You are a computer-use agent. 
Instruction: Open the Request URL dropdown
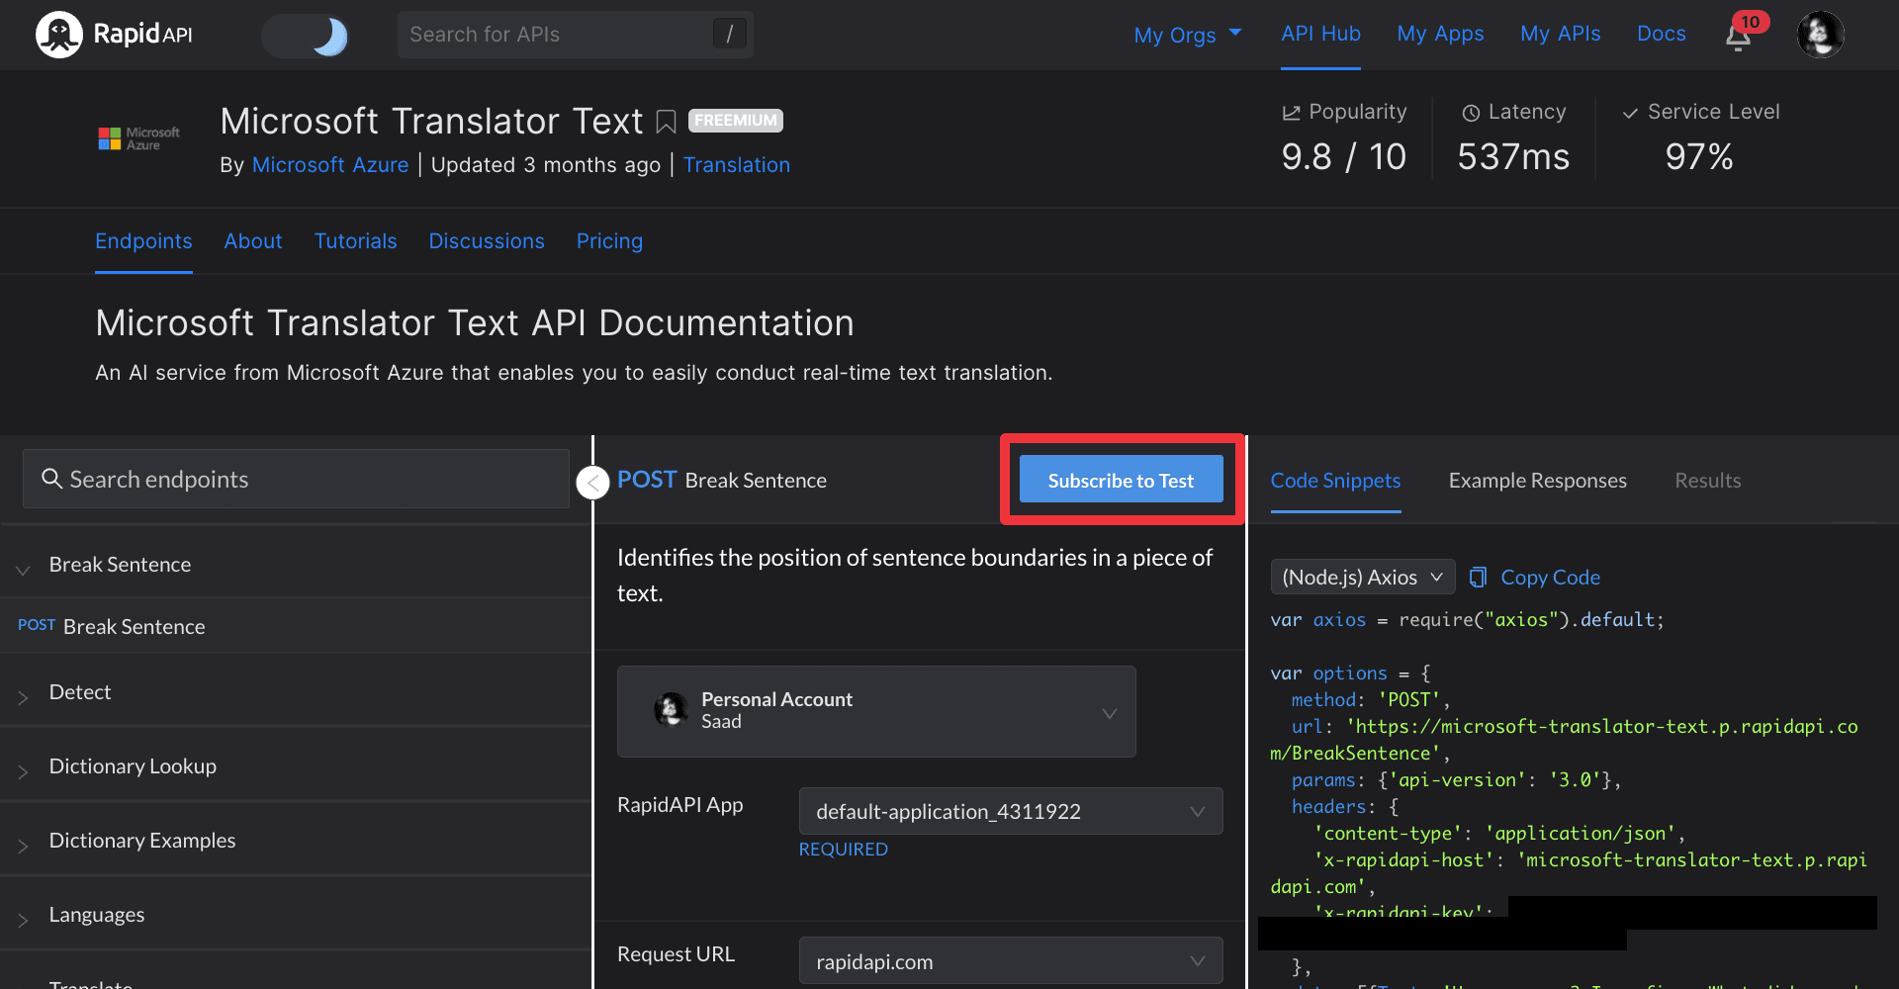(1011, 961)
